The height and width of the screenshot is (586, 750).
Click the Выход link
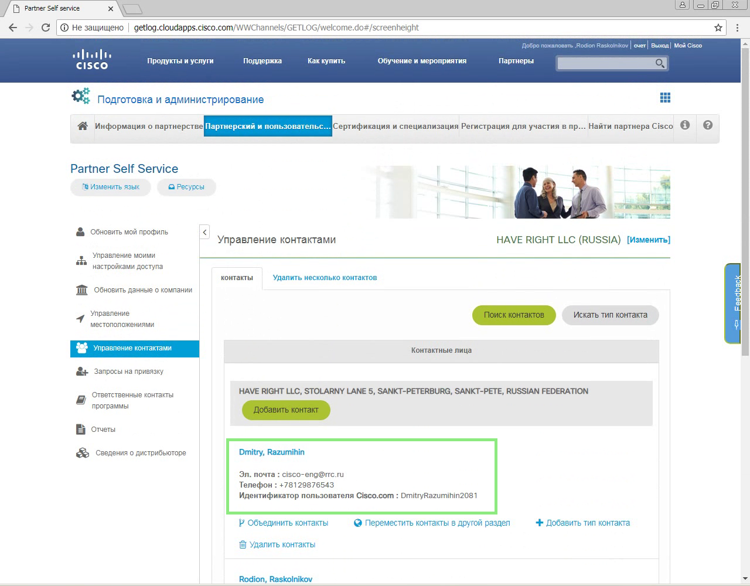tap(660, 46)
